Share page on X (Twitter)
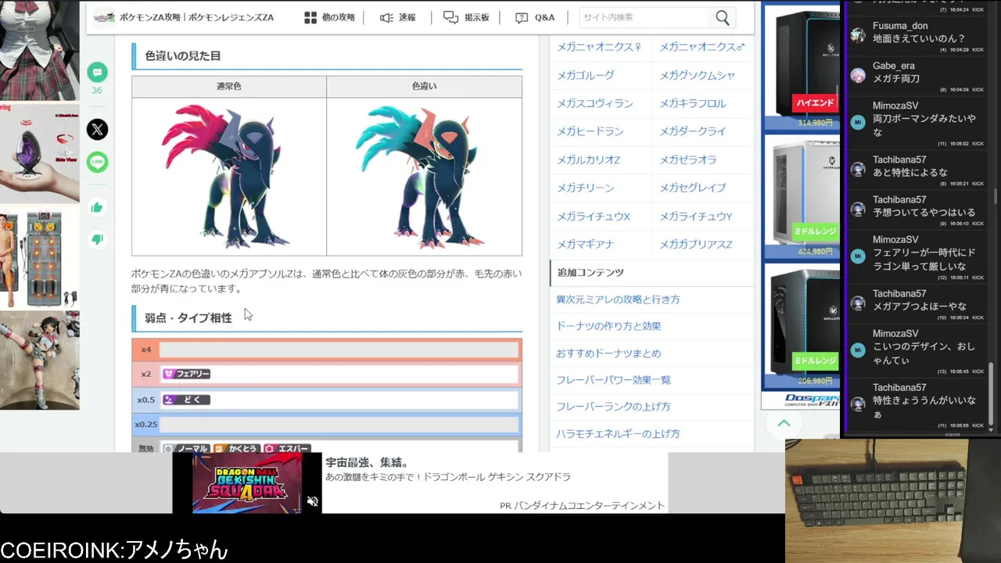The image size is (1001, 563). coord(97,129)
